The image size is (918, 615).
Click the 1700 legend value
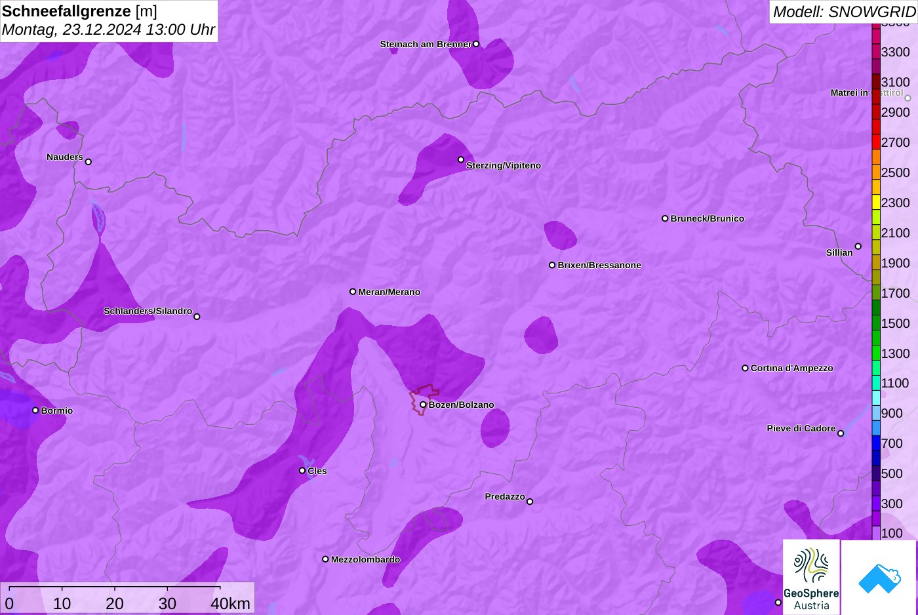point(895,293)
